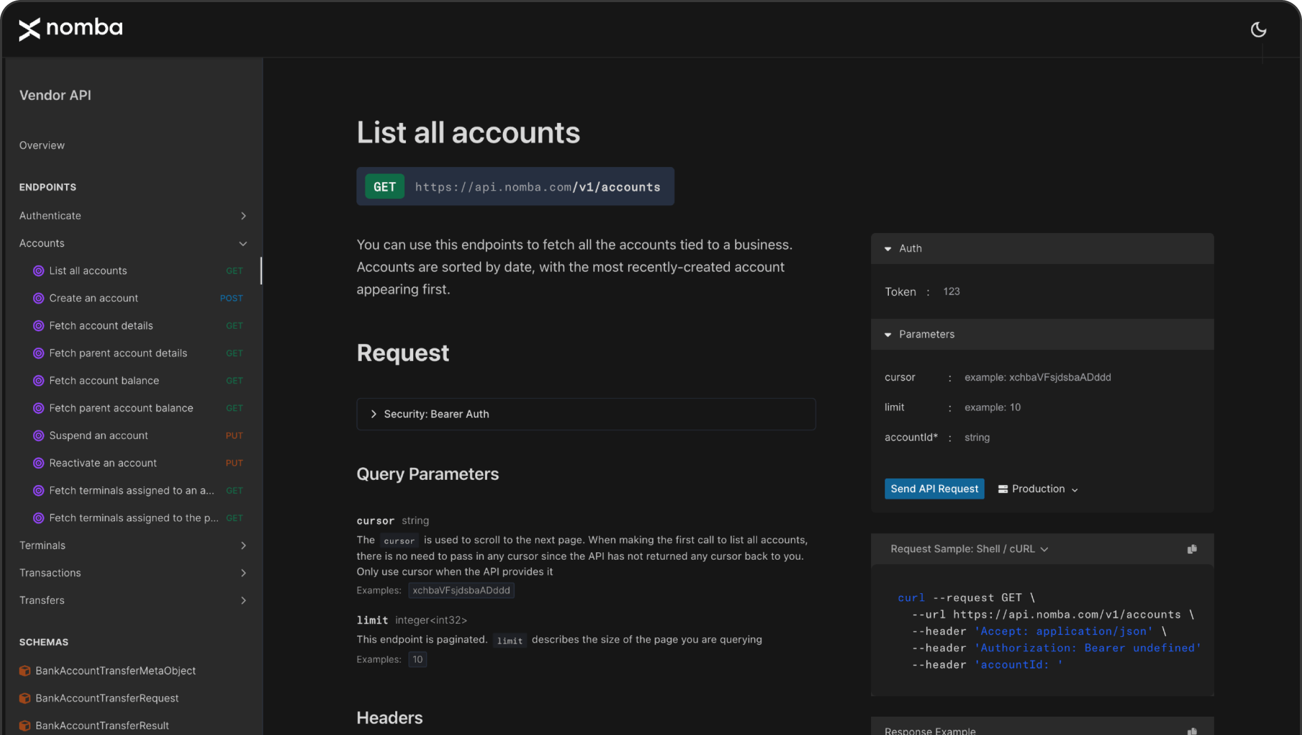Click the icon beside Fetch terminals assigned to an a...
Screen dimensions: 1302x735
pyautogui.click(x=38, y=490)
